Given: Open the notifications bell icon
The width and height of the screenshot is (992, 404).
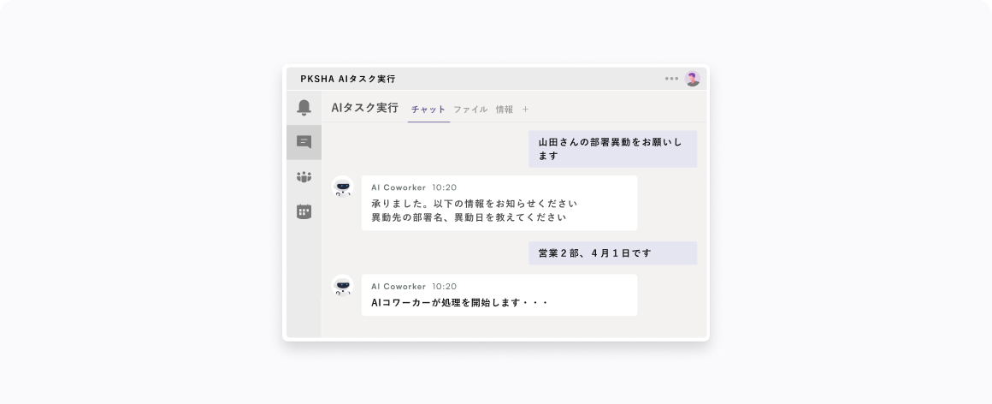Looking at the screenshot, I should tap(304, 108).
